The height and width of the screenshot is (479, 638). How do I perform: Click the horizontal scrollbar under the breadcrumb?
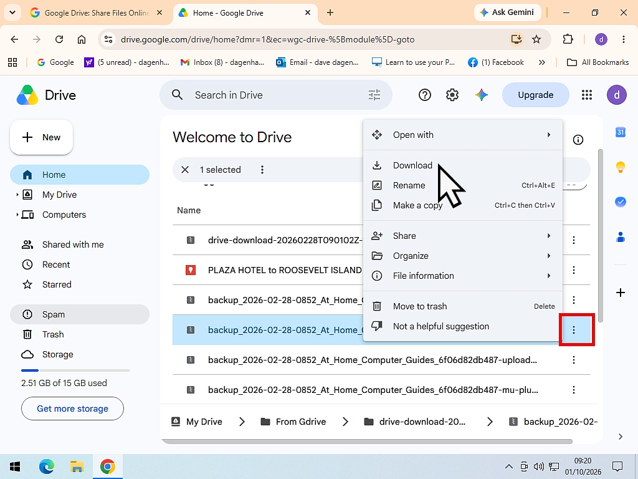(x=367, y=442)
